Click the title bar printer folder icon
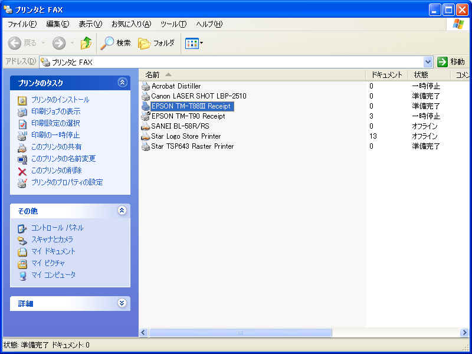Image resolution: width=472 pixels, height=354 pixels. 8,9
